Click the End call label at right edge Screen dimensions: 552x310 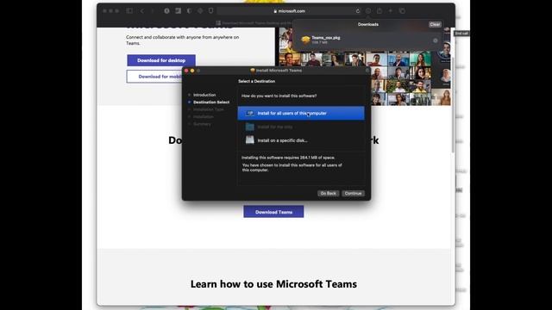pos(461,34)
